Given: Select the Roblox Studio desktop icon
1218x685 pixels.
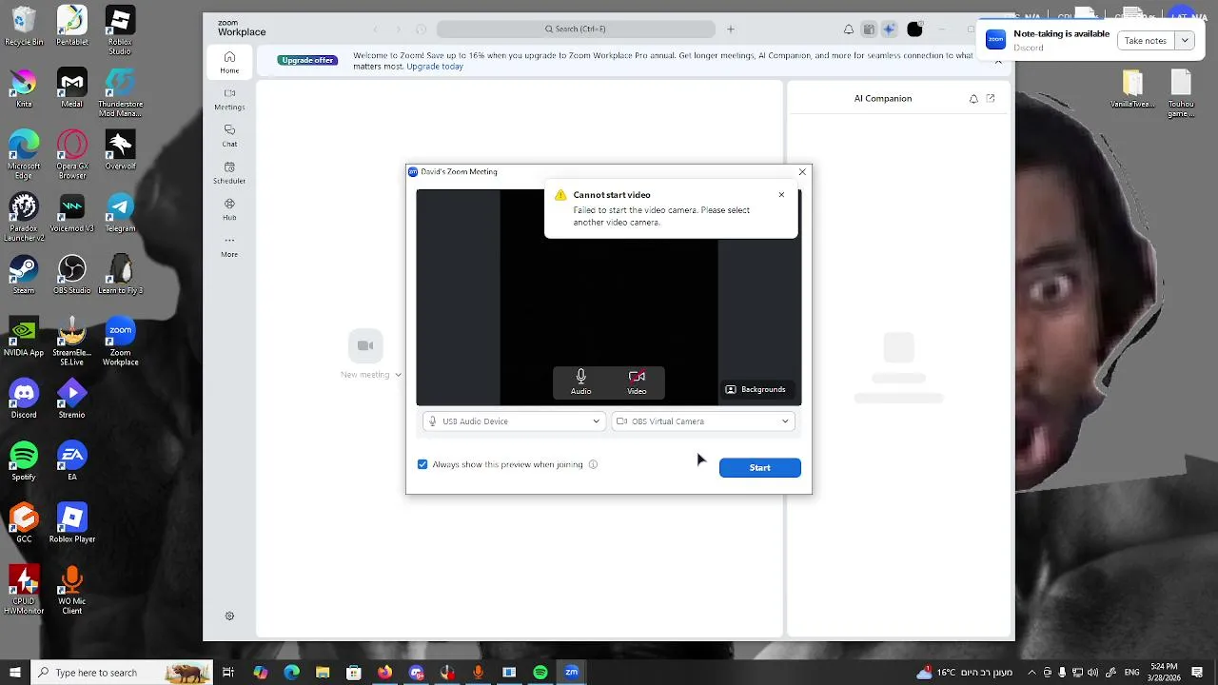Looking at the screenshot, I should (120, 30).
